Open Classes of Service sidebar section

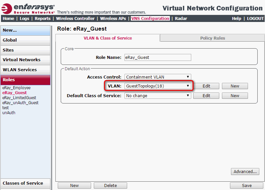click(23, 183)
